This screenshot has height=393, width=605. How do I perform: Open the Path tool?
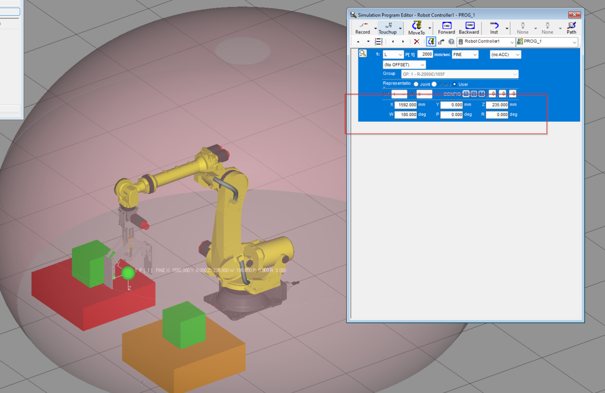click(x=571, y=28)
